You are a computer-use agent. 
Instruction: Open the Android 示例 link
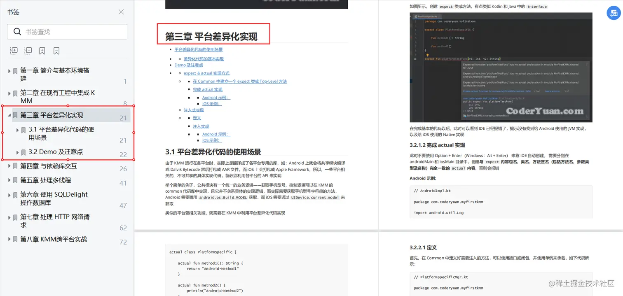(216, 97)
